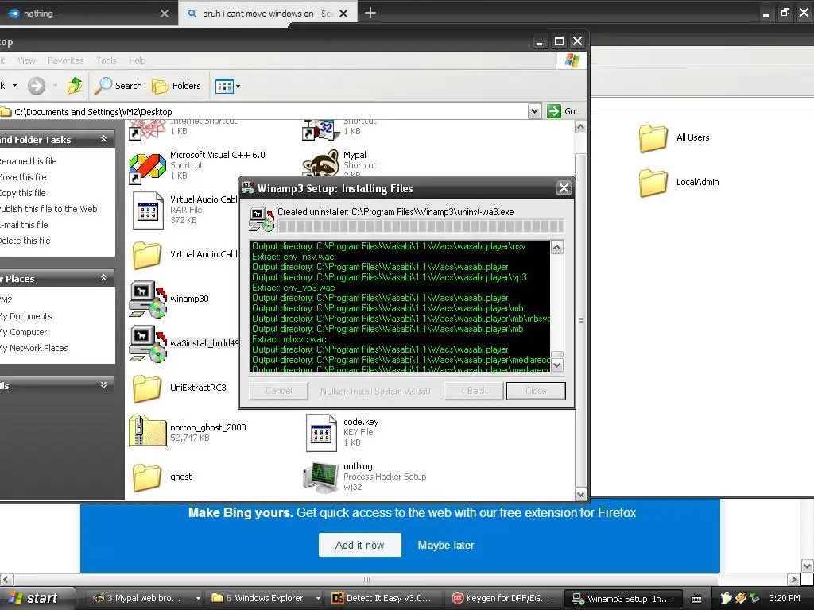The image size is (814, 610).
Task: Select the Virtual Audio Cable RAR file icon
Action: [147, 210]
